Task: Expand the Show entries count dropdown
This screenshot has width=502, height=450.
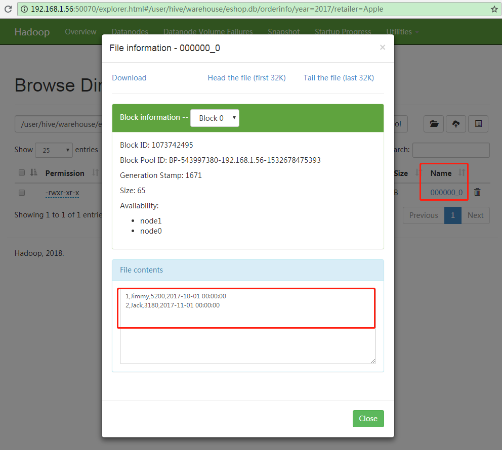Action: [x=54, y=150]
